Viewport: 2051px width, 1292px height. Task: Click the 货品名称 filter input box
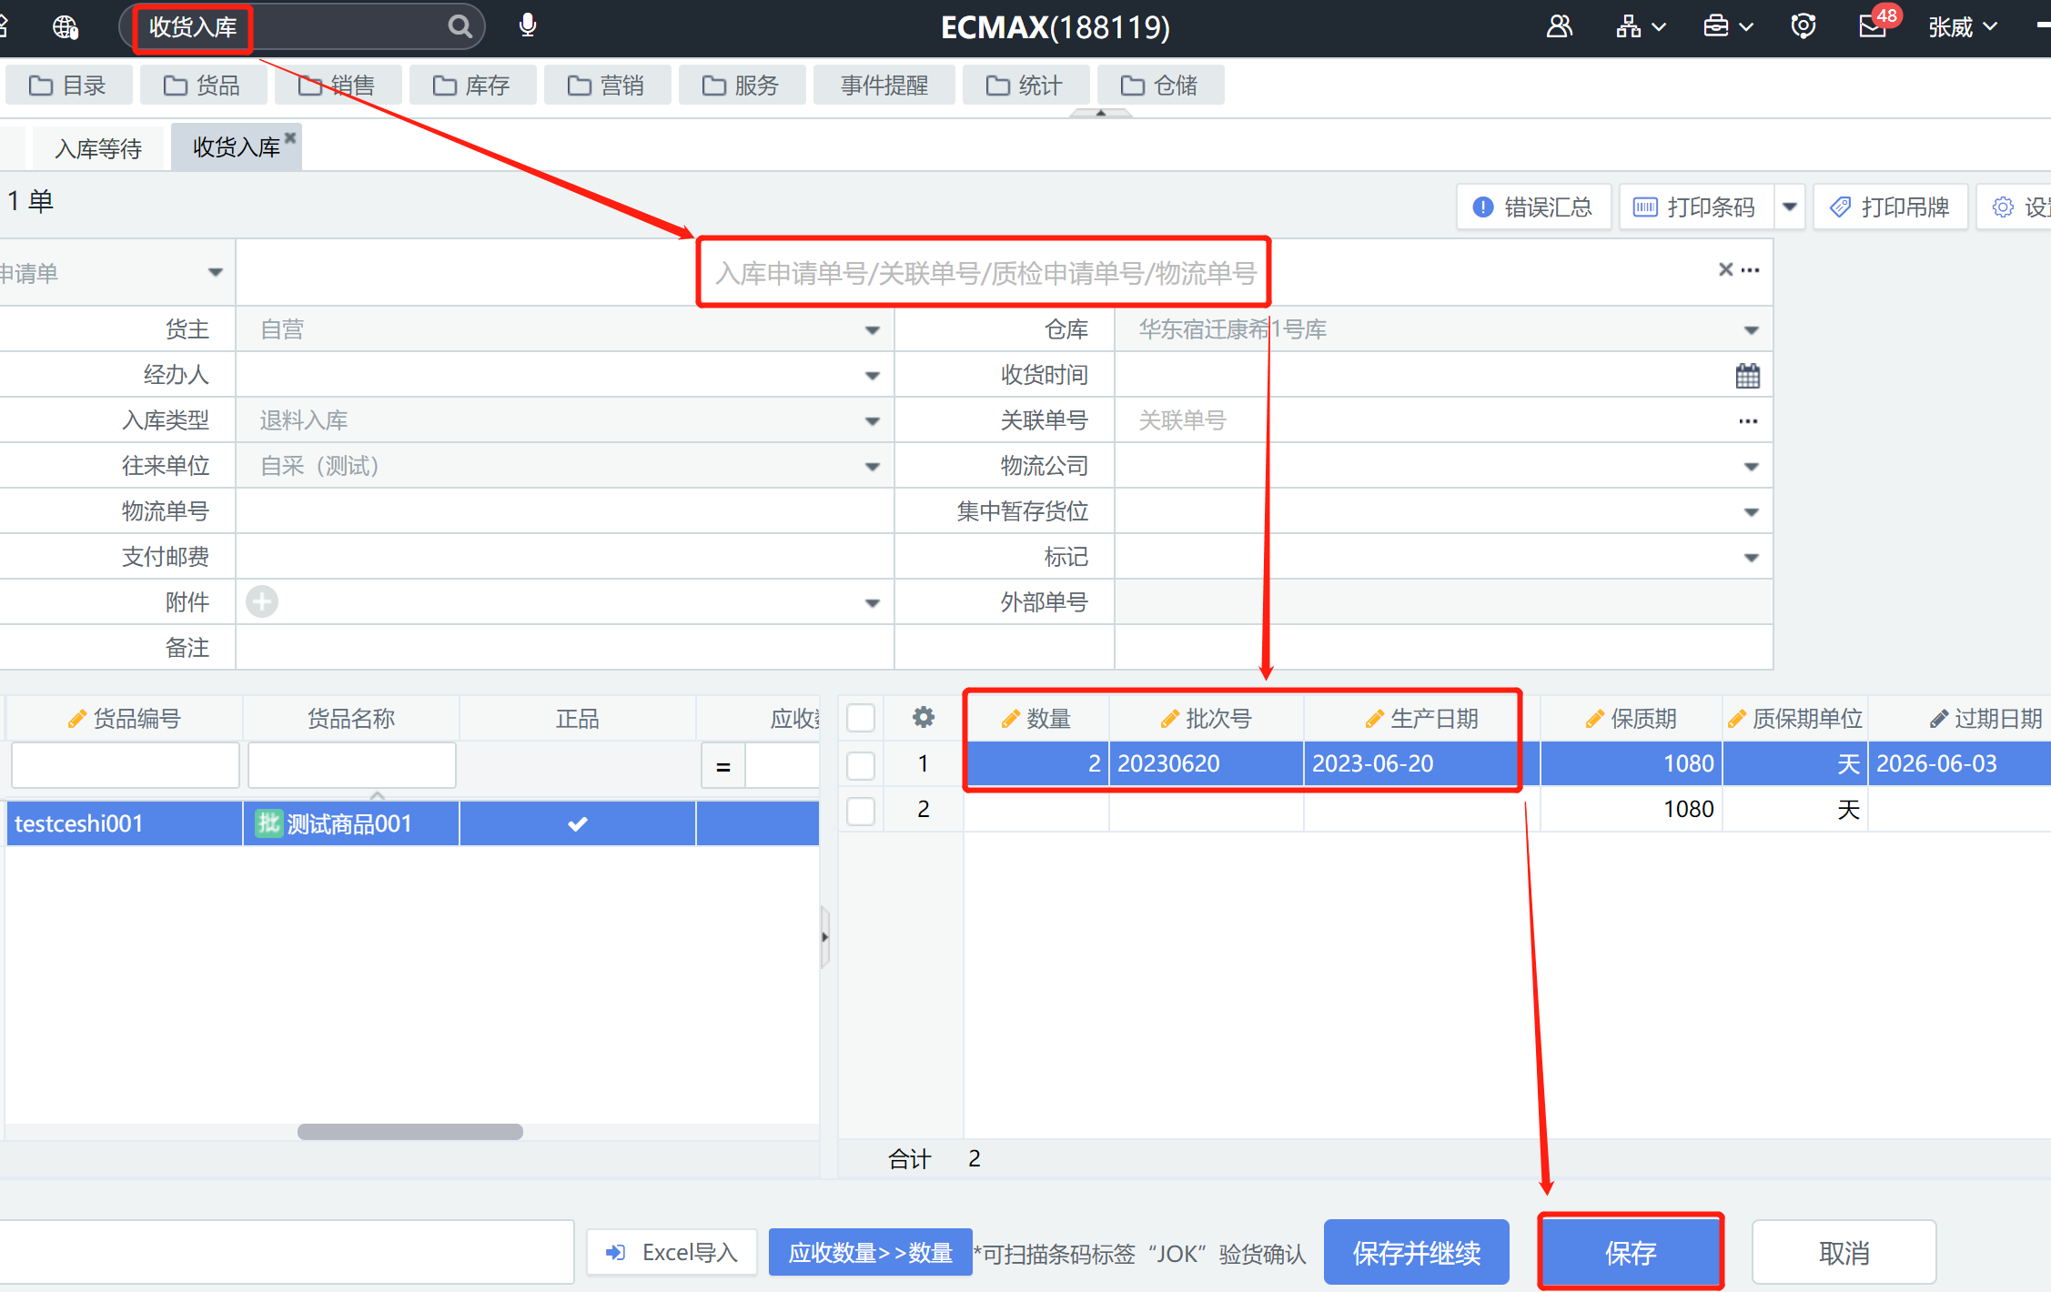[352, 765]
